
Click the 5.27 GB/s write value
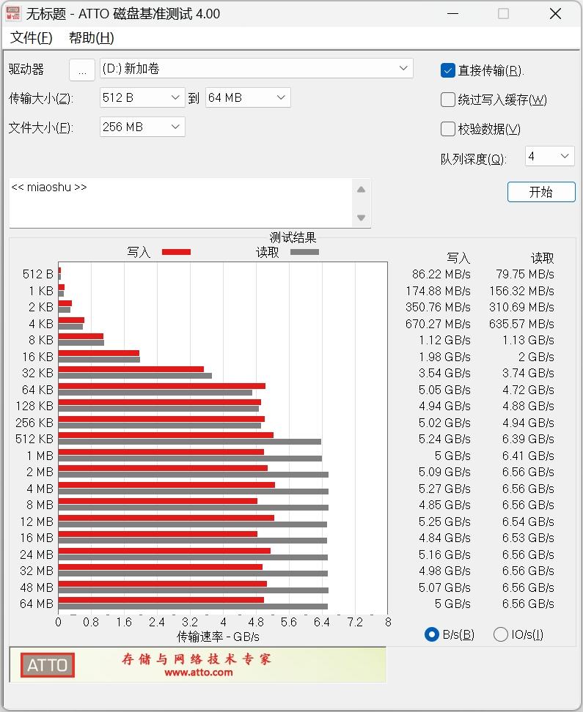pyautogui.click(x=444, y=489)
